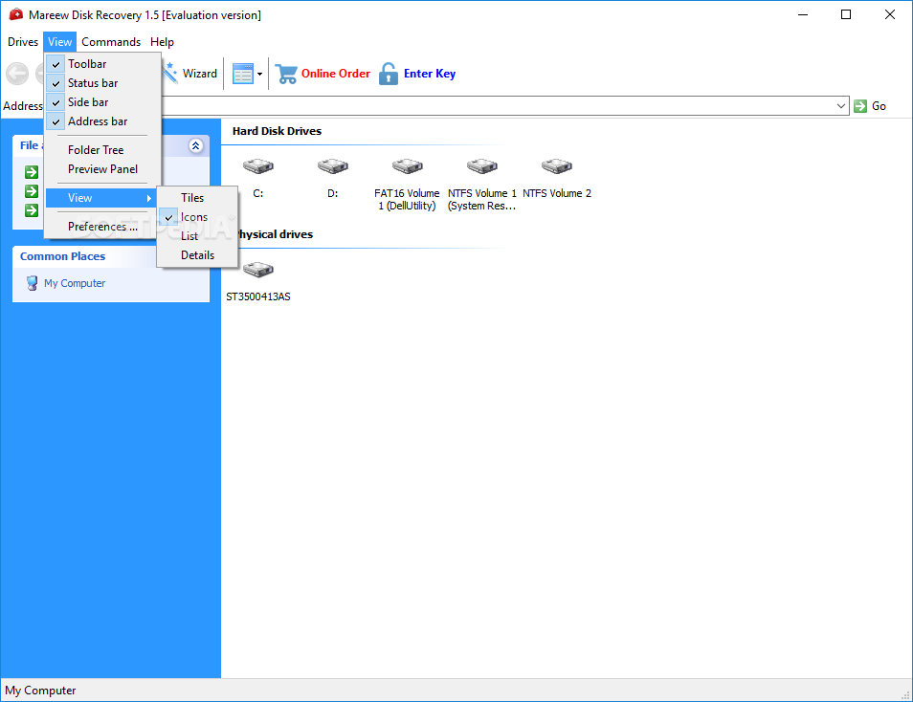Click the Online Order link text
Image resolution: width=913 pixels, height=702 pixels.
coord(335,74)
